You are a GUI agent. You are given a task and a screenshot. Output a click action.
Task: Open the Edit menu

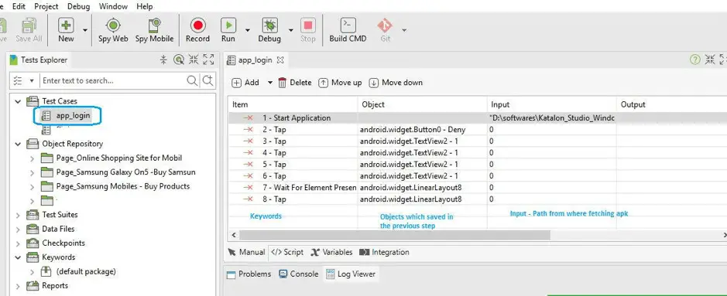coord(19,6)
